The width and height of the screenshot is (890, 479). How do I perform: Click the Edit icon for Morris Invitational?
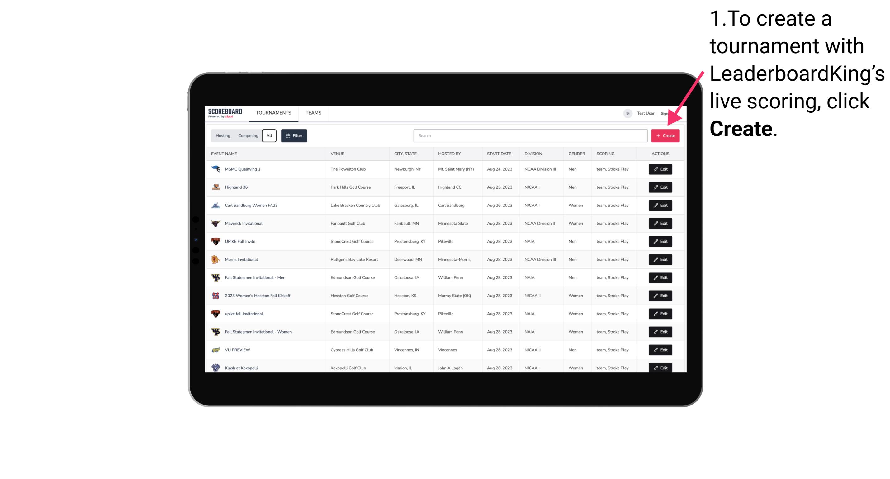[660, 259]
